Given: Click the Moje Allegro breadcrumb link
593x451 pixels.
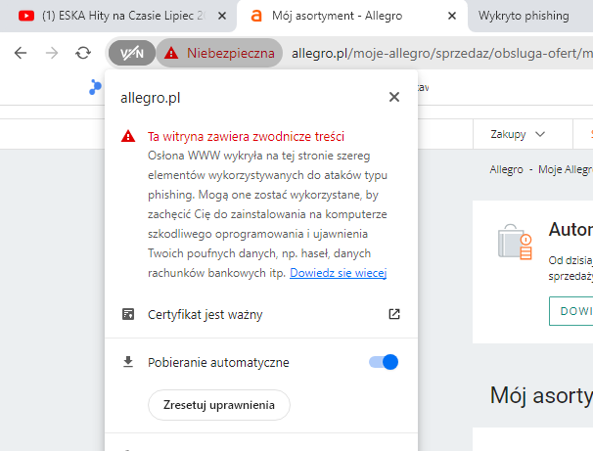Looking at the screenshot, I should (566, 170).
